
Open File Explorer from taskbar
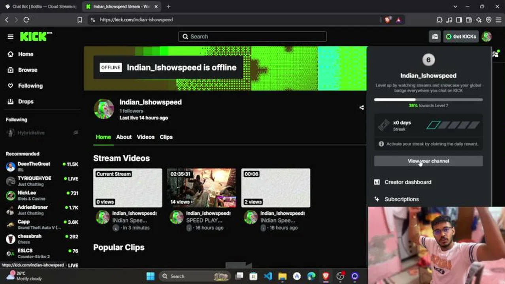click(x=282, y=276)
